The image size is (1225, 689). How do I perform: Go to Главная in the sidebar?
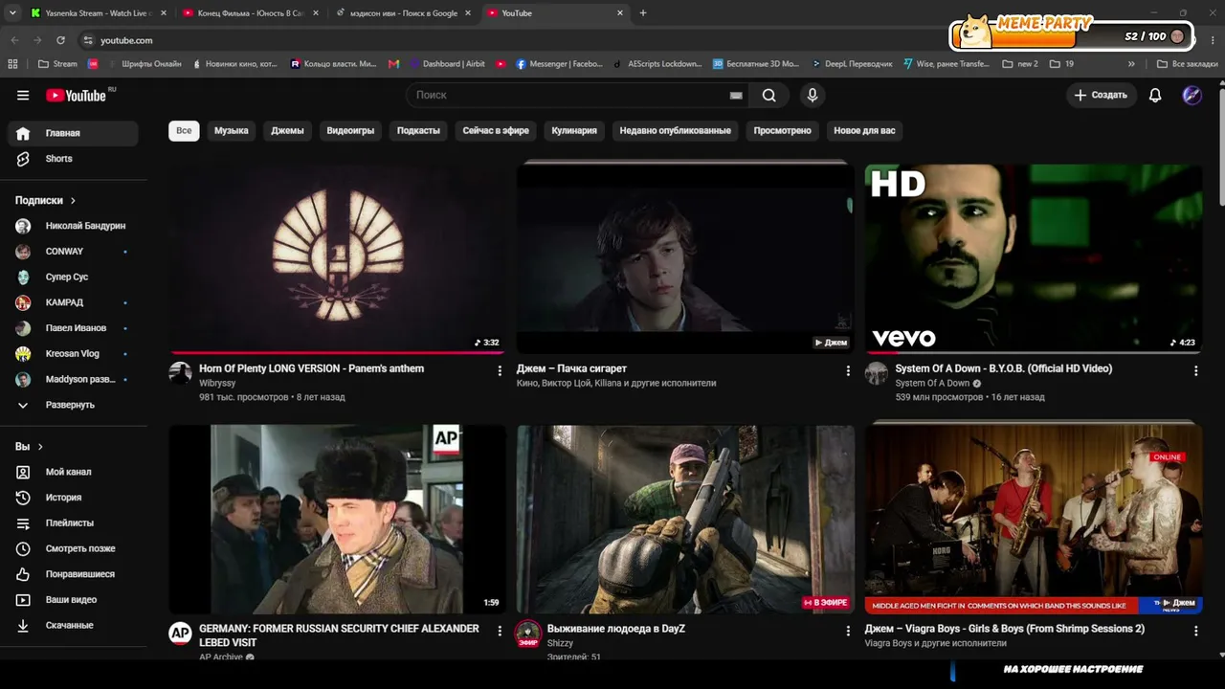pos(73,133)
